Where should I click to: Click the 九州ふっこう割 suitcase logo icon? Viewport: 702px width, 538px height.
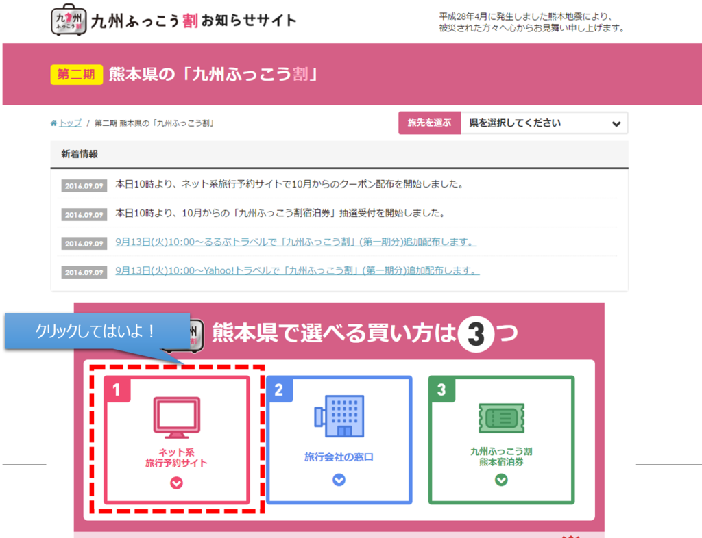click(69, 20)
